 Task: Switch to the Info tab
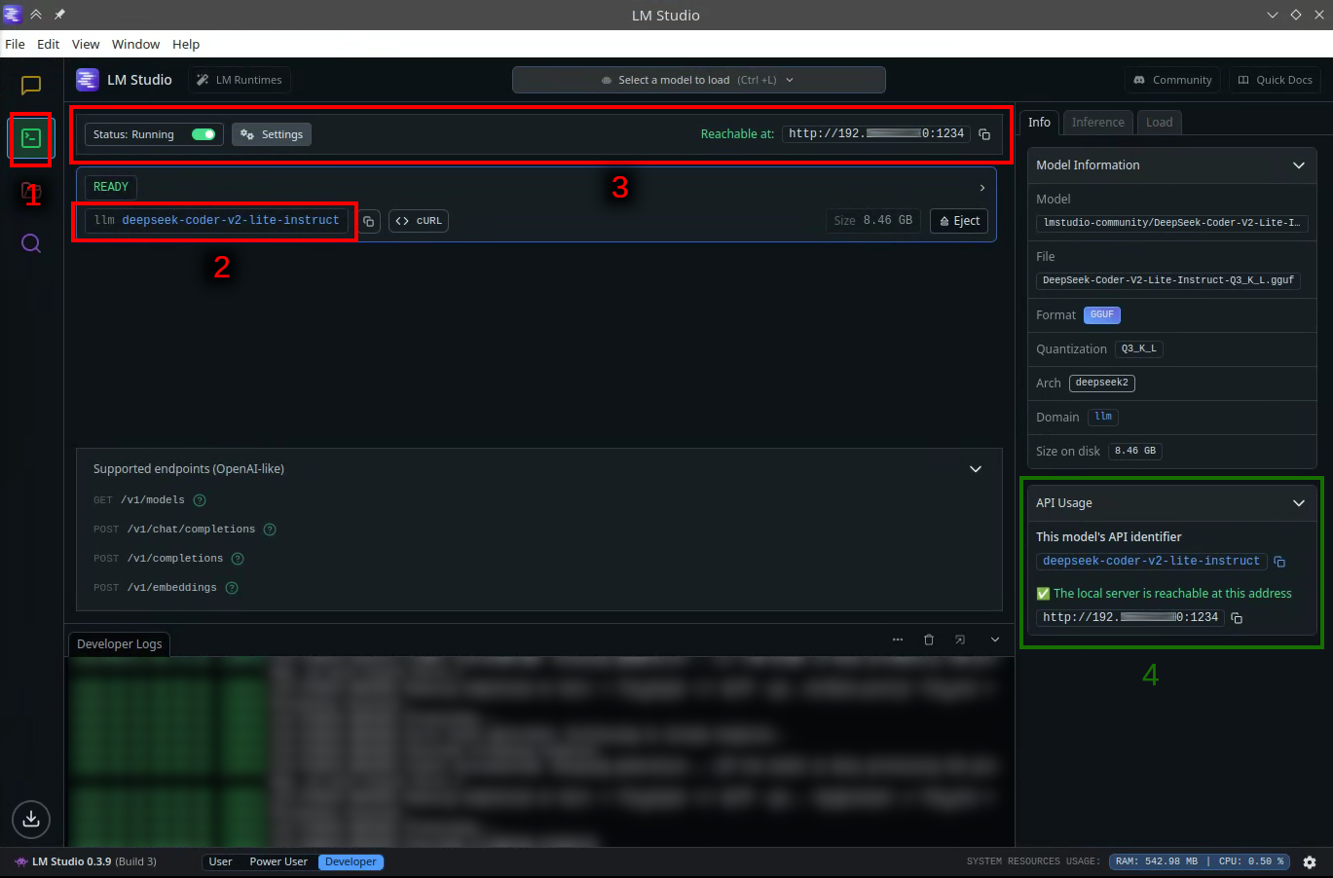(x=1039, y=122)
